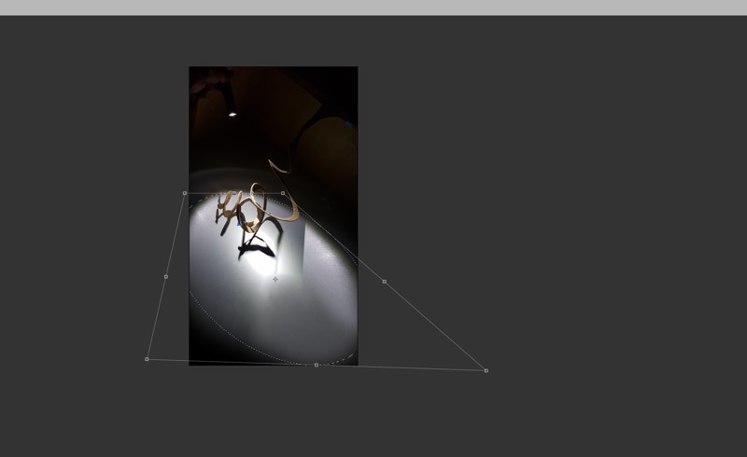Select the top-right transform corner handle
Image resolution: width=747 pixels, height=457 pixels.
coord(283,193)
